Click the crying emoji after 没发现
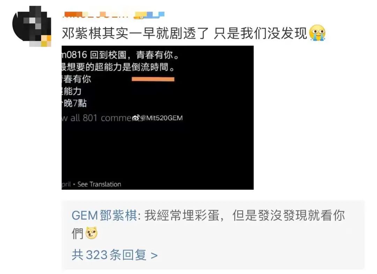377x274 pixels. 317,33
